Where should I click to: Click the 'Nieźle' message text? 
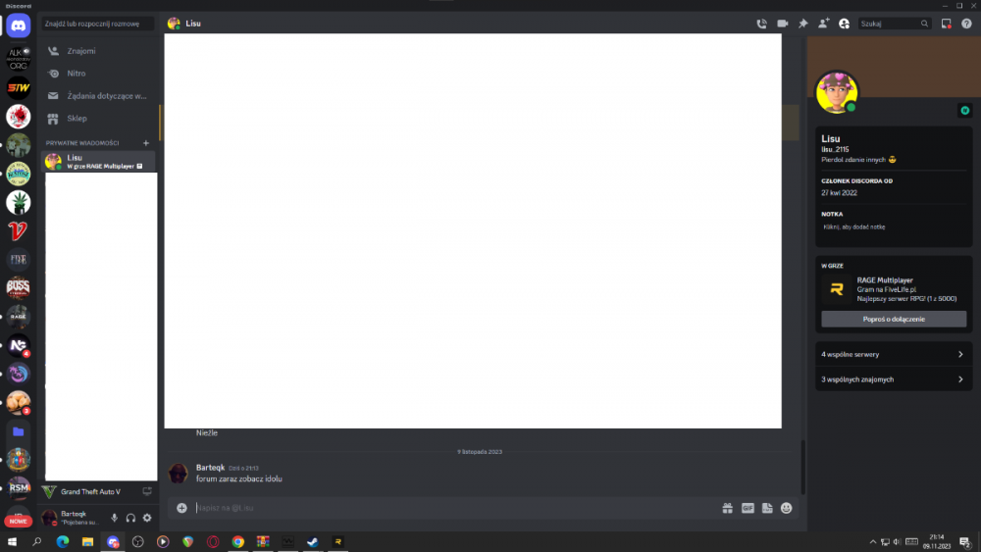point(206,432)
